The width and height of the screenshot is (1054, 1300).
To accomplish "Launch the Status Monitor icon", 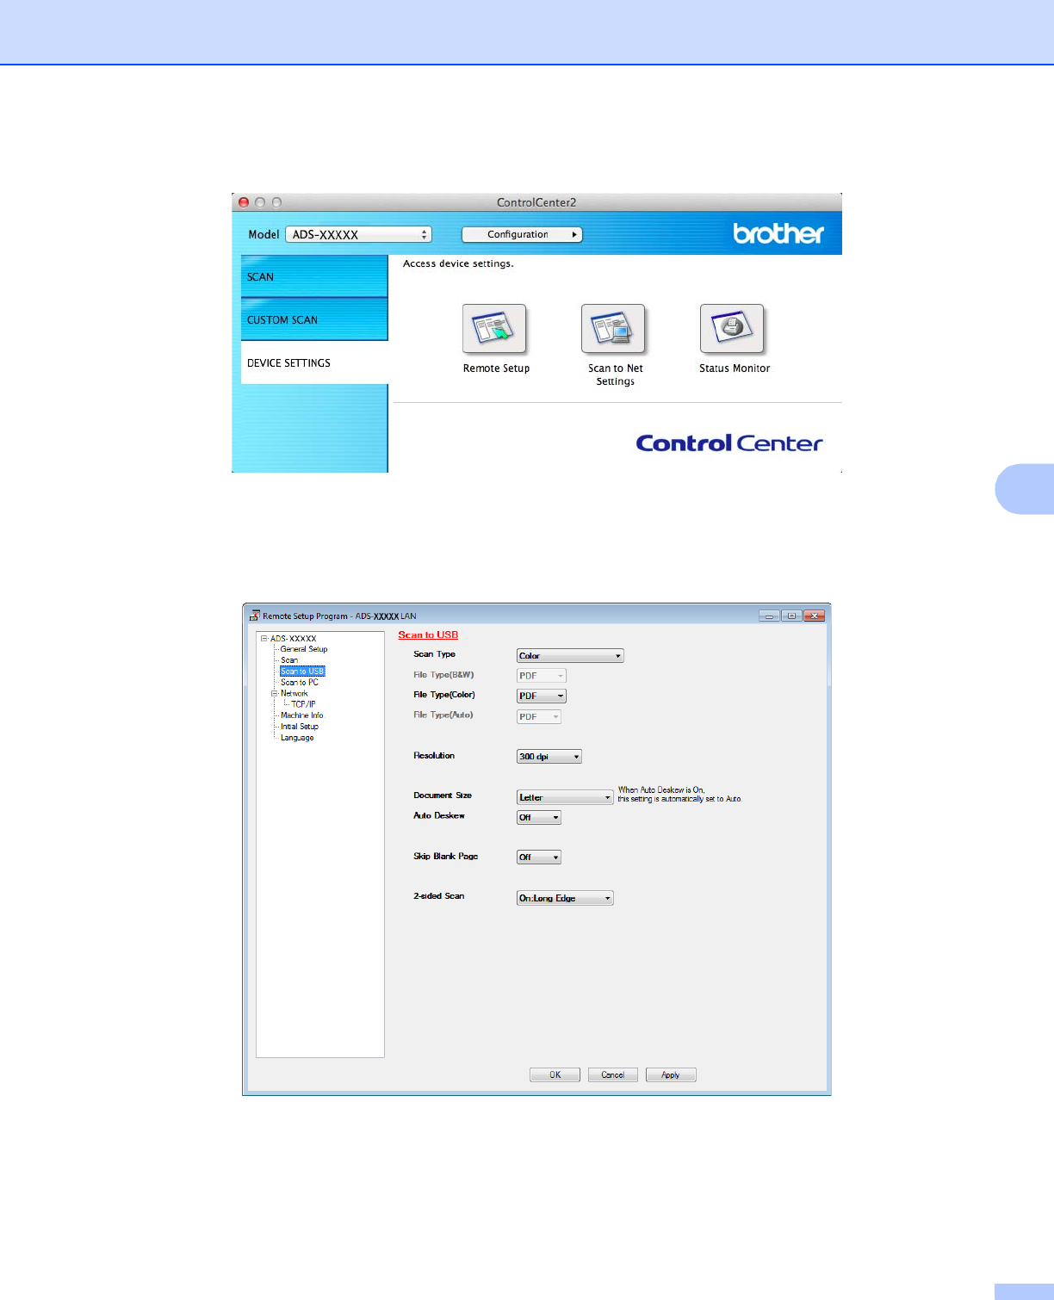I will pyautogui.click(x=732, y=329).
